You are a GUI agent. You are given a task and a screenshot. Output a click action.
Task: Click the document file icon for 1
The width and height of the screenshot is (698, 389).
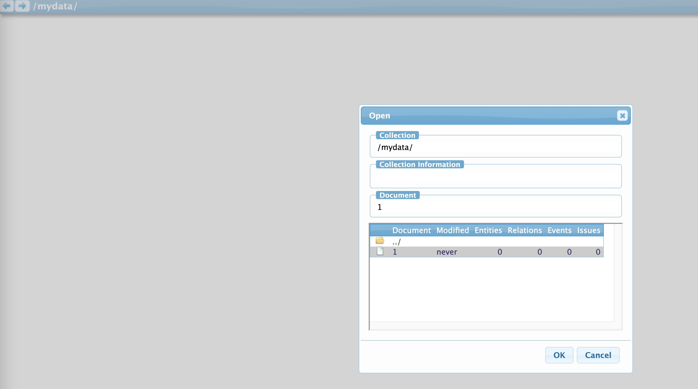(380, 251)
